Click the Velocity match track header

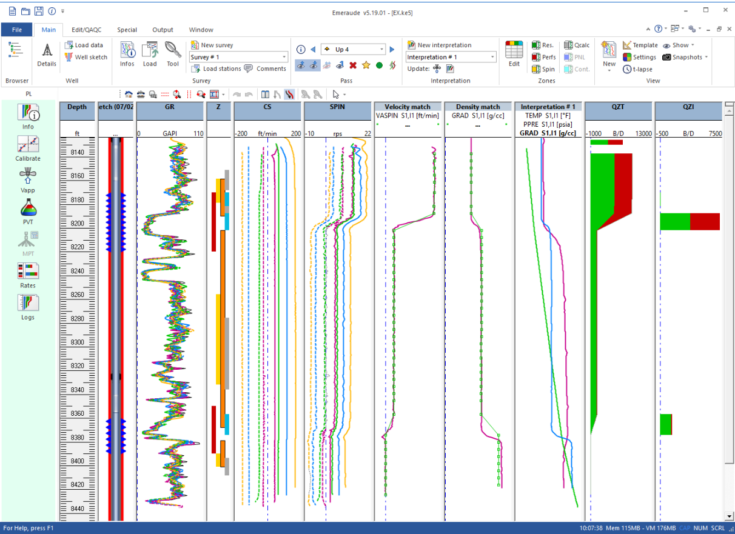pos(408,107)
